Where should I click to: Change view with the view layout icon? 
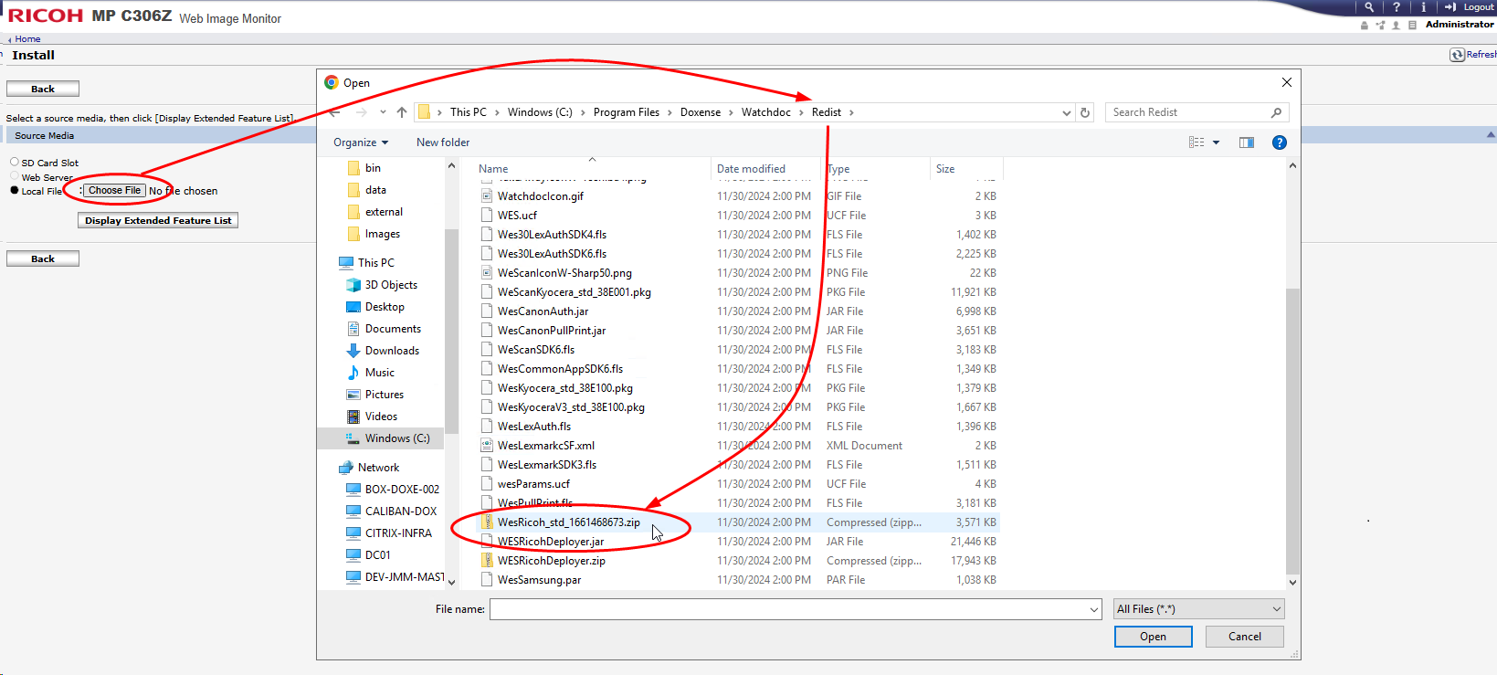(1197, 142)
